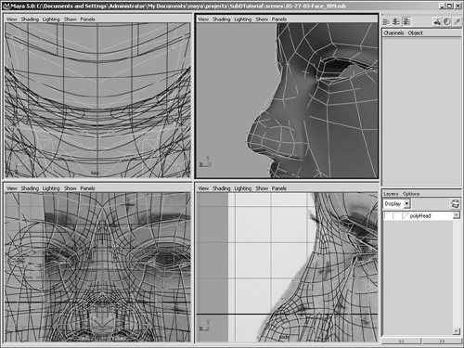Screen dimensions: 464x348
Task: Open Panels menu in bottom-right panel
Action: 279,188
